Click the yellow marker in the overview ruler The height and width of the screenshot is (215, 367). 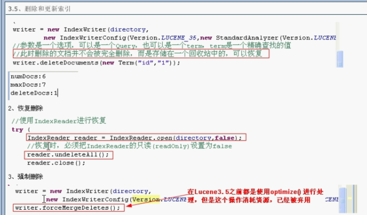point(350,198)
